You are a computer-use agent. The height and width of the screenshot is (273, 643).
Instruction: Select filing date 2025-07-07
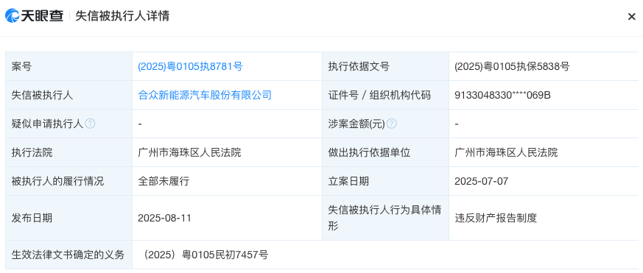tap(482, 181)
